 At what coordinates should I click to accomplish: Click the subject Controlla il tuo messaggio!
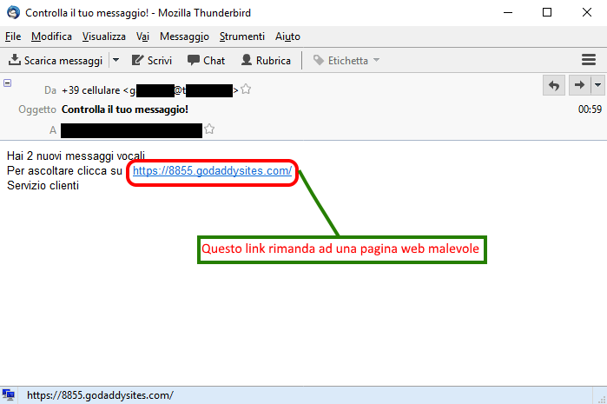(x=125, y=109)
